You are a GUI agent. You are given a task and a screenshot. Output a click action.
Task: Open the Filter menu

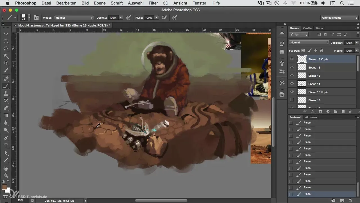153,3
